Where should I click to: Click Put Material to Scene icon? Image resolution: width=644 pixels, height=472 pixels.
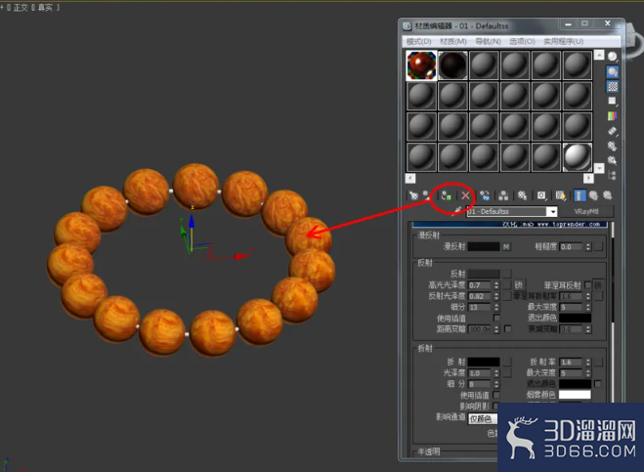coord(428,195)
